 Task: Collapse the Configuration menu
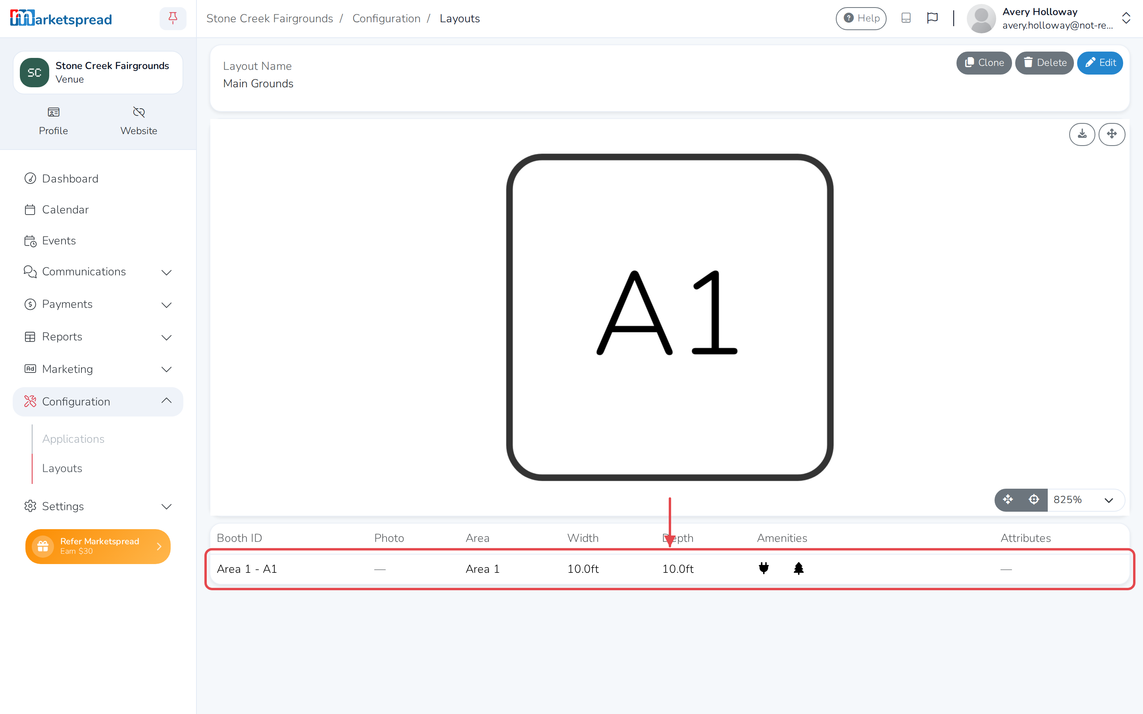point(98,401)
